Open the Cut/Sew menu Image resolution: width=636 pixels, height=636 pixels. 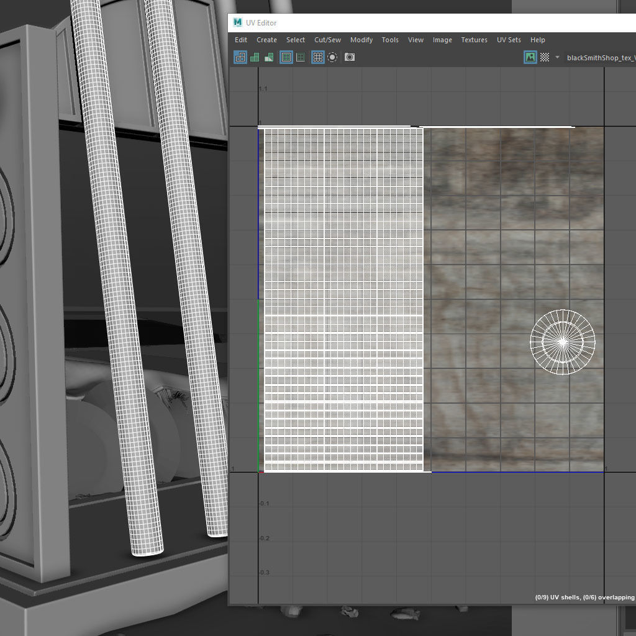point(327,40)
